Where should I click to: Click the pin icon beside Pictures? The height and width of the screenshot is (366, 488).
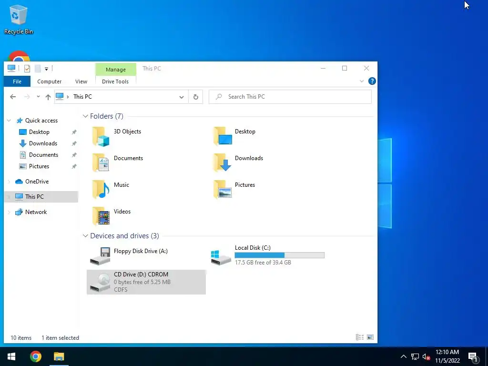74,166
